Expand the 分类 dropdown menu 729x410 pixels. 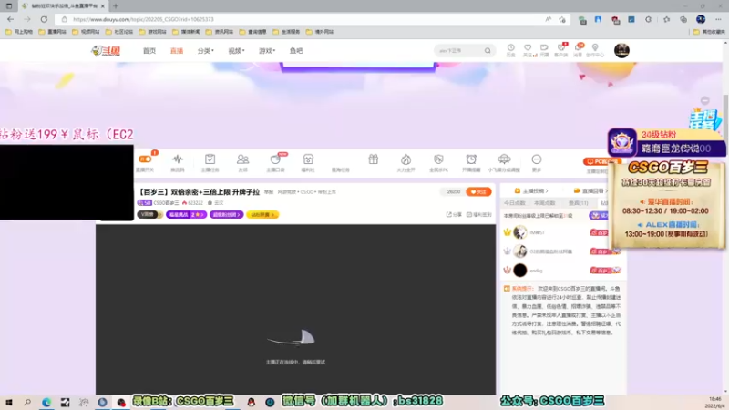tap(206, 51)
